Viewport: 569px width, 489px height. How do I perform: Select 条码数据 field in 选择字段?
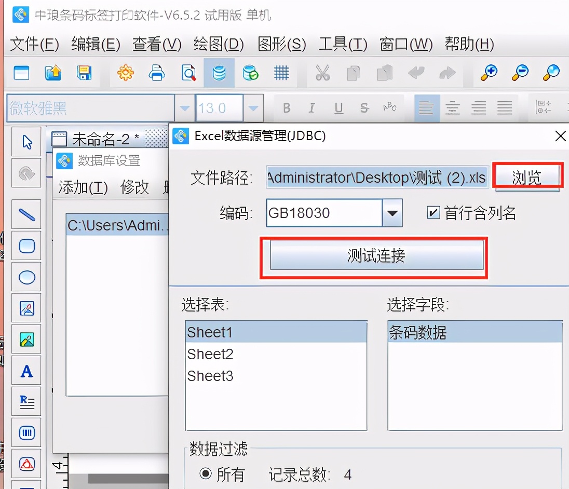pos(475,332)
